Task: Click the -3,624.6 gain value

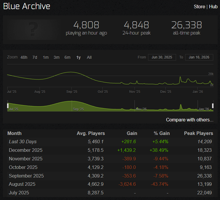Action: click(x=127, y=184)
